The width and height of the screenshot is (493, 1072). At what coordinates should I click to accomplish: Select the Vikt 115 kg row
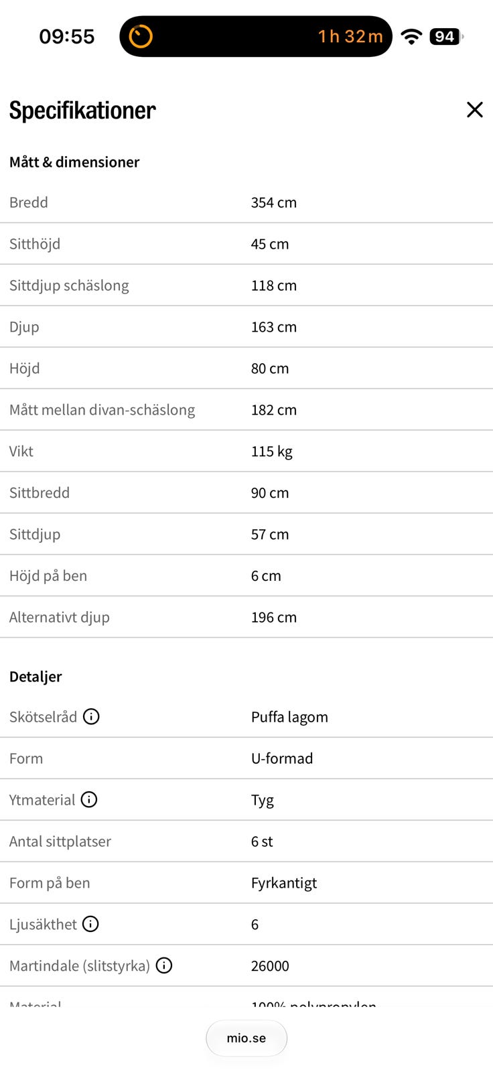pos(246,451)
